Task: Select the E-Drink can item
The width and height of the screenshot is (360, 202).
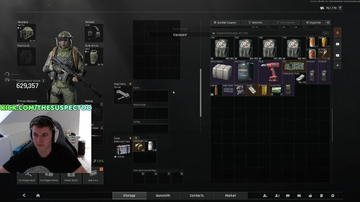Action: (312, 54)
